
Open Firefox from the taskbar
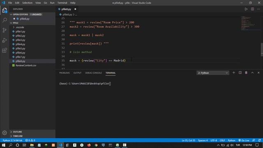[x=89, y=145]
